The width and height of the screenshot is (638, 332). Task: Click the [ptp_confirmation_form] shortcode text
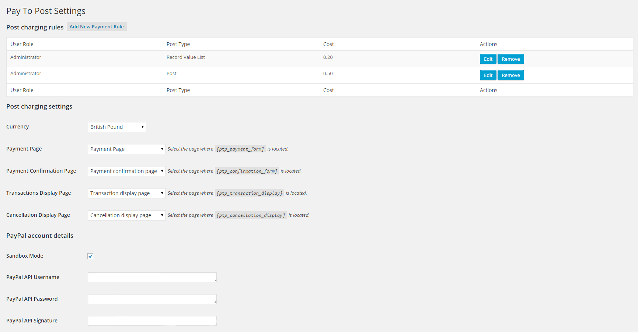pyautogui.click(x=247, y=171)
